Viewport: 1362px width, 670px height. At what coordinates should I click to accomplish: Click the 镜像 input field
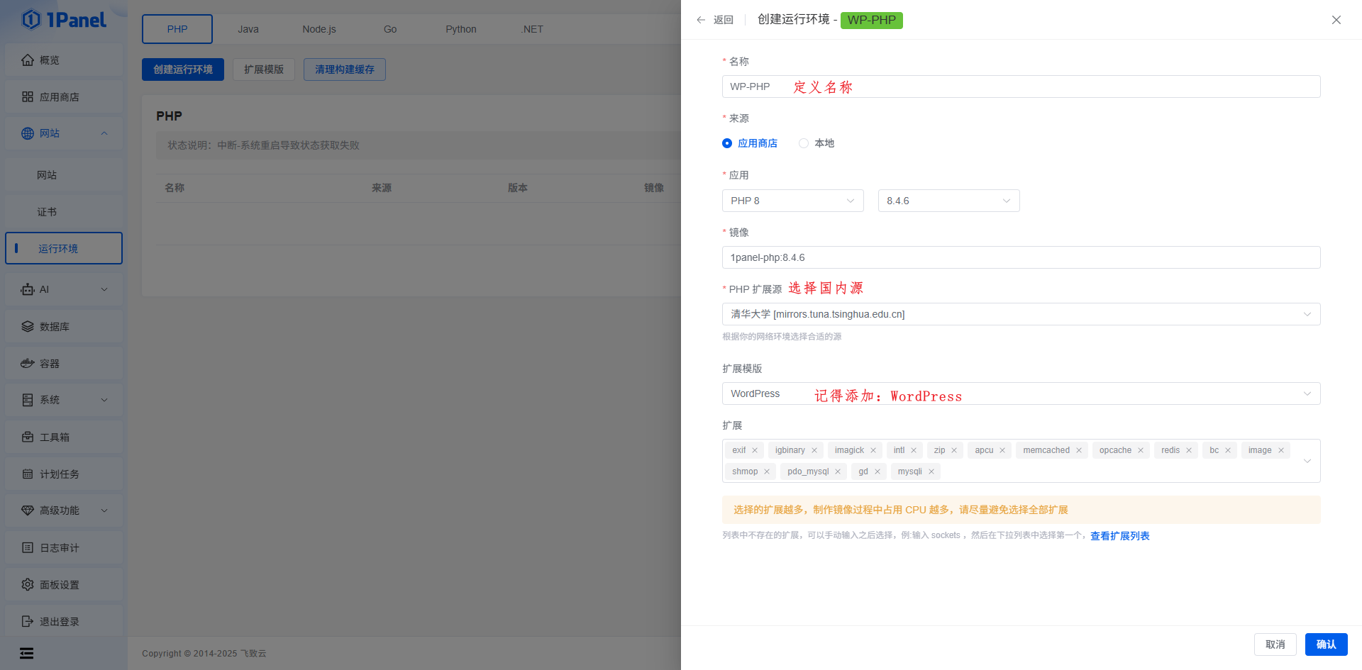[1021, 257]
